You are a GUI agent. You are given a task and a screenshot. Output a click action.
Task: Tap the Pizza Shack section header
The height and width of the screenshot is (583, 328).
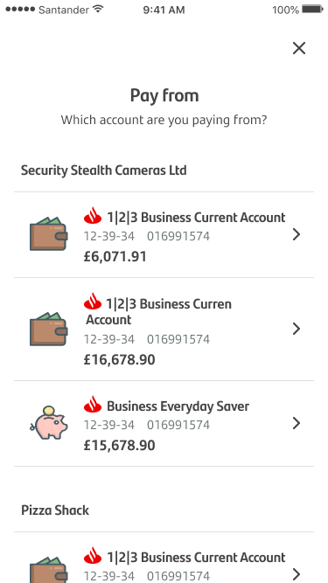click(55, 510)
